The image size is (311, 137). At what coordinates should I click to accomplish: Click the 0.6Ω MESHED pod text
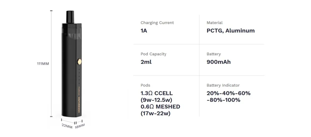coord(160,107)
